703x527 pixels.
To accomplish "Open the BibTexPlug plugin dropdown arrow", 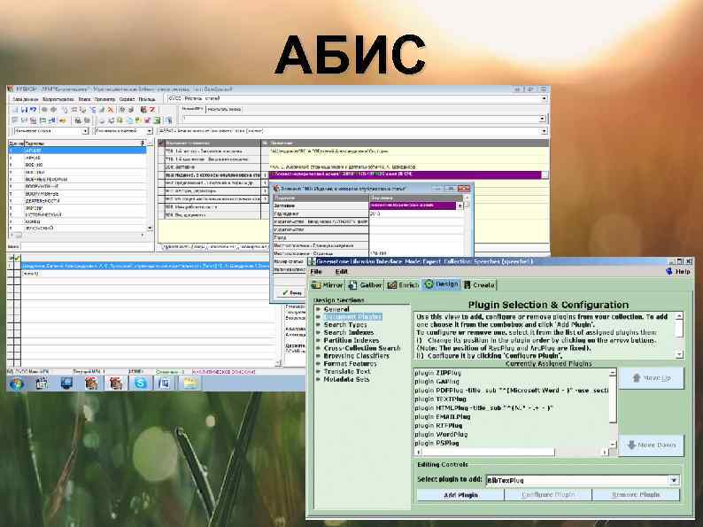I will [674, 480].
